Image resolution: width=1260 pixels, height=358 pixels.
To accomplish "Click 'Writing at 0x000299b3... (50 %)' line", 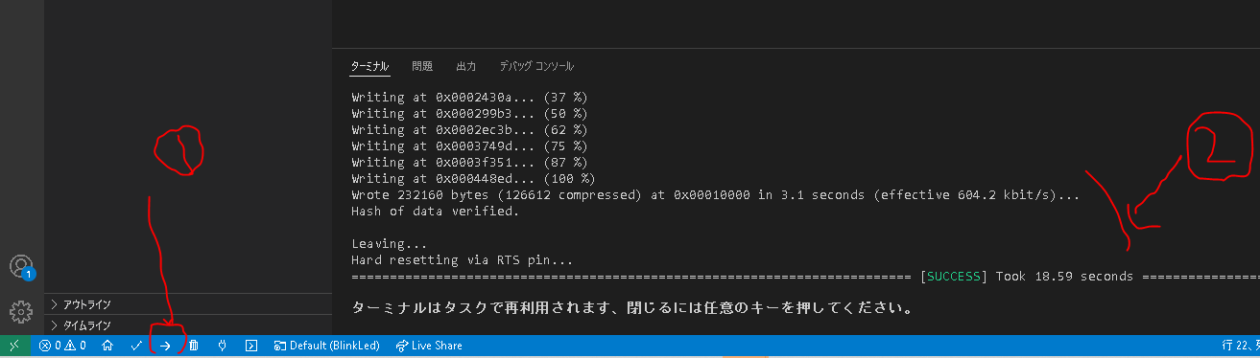I will pos(469,114).
